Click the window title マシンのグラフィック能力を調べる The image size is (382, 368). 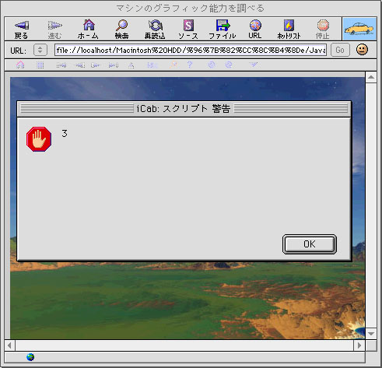click(190, 9)
